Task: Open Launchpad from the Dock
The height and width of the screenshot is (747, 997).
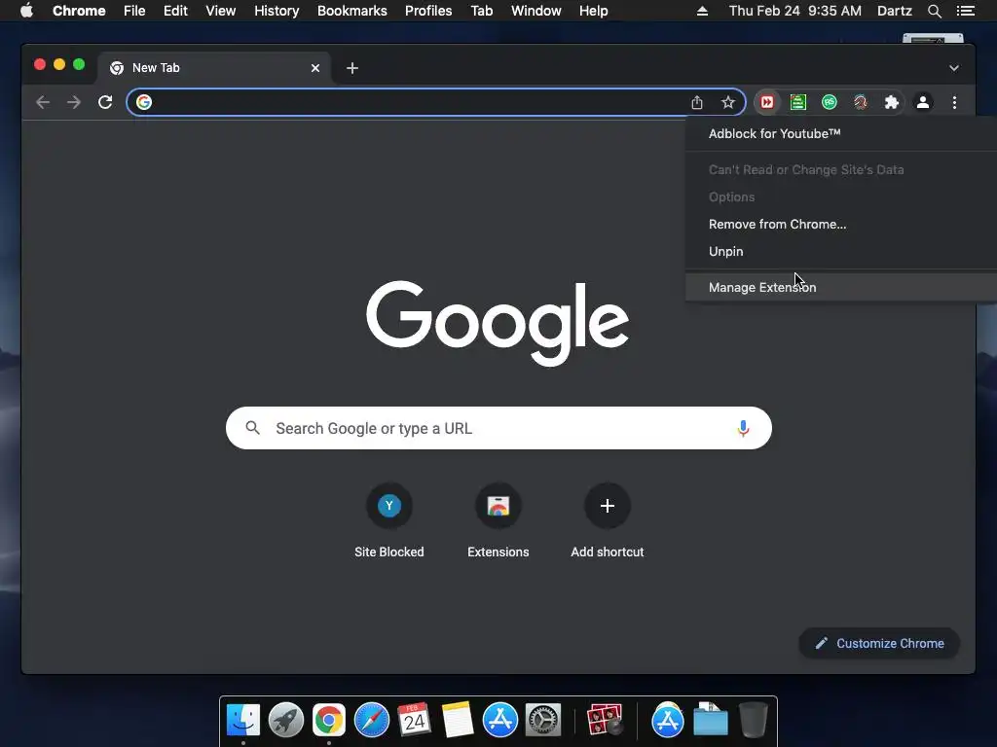Action: click(x=286, y=720)
